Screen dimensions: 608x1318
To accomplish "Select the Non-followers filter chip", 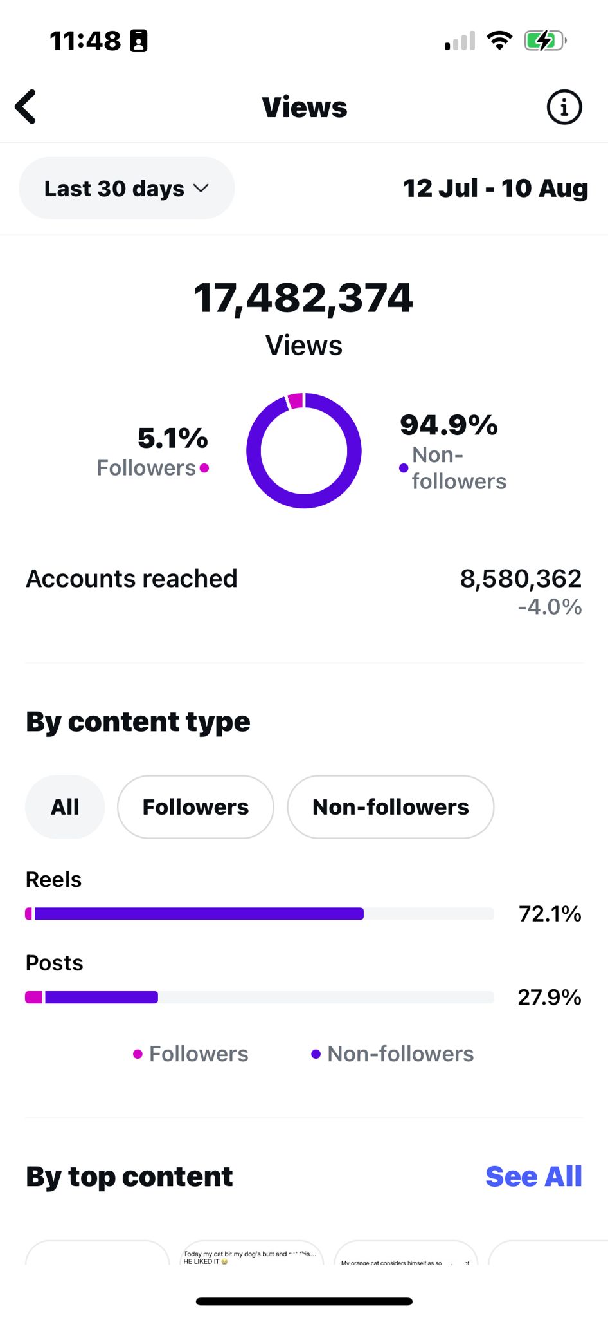I will coord(391,806).
